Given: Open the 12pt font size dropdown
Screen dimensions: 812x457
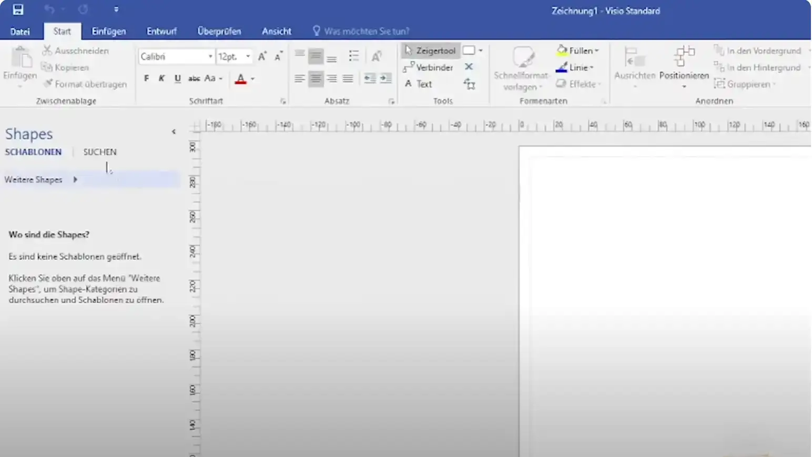Looking at the screenshot, I should 248,56.
